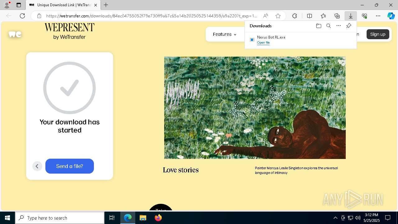Toggle split screen view
398x224 pixels.
(310, 16)
